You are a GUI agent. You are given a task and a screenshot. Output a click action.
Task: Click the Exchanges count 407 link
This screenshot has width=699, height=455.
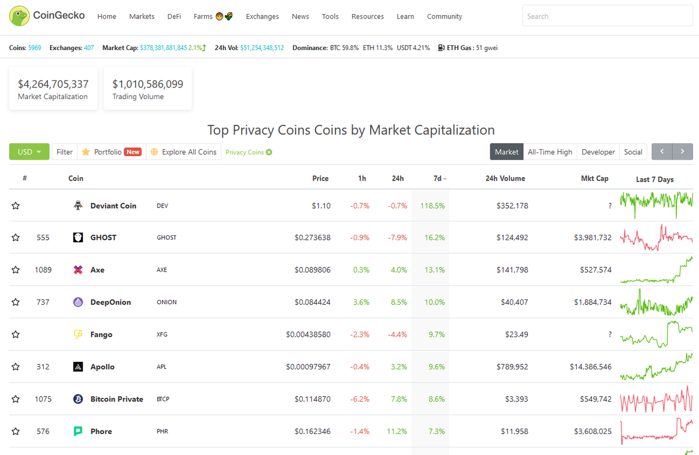[x=89, y=48]
